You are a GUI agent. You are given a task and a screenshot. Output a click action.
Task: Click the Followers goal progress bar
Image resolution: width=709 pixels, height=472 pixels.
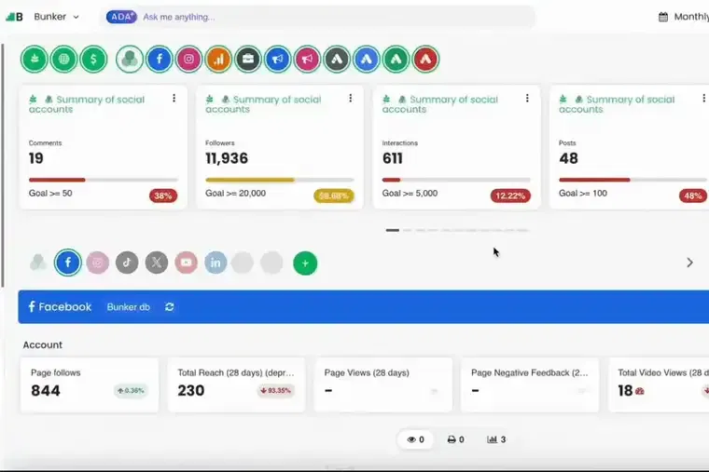[x=280, y=180]
